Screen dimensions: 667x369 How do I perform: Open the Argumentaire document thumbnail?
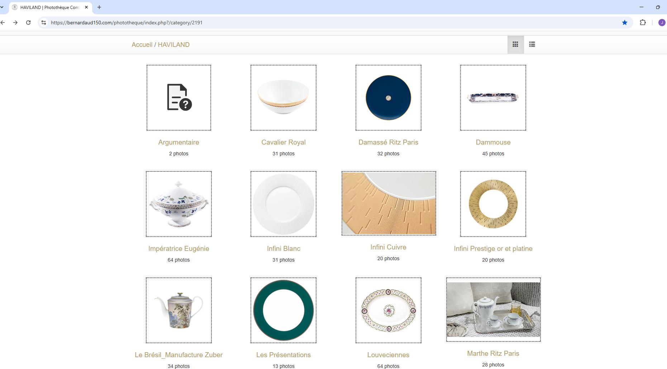point(179,98)
